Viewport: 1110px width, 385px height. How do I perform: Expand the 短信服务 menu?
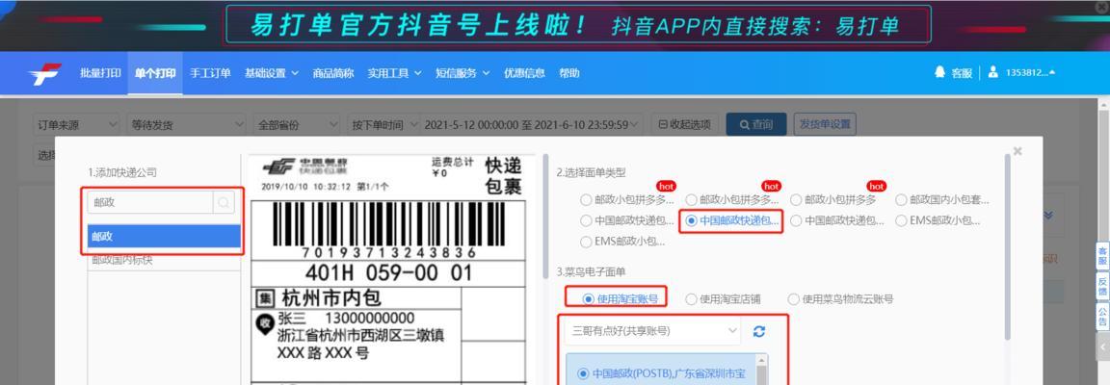[x=462, y=73]
